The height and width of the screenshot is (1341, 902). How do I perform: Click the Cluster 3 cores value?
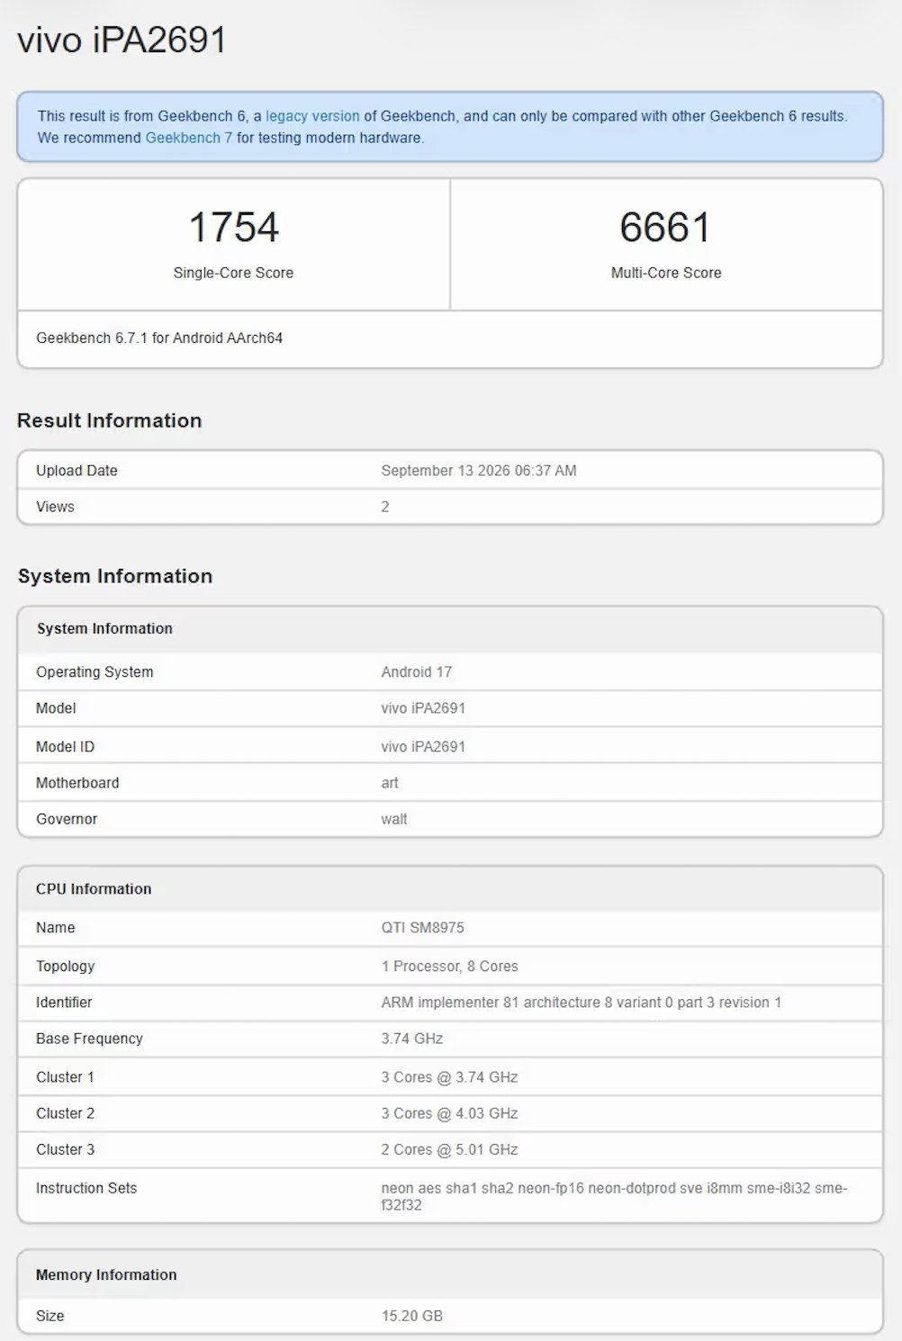(x=449, y=1149)
